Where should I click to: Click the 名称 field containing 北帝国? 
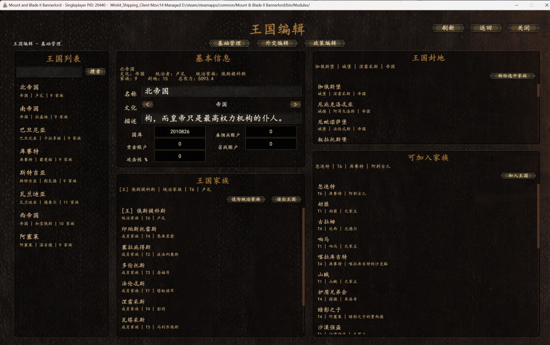click(x=222, y=91)
